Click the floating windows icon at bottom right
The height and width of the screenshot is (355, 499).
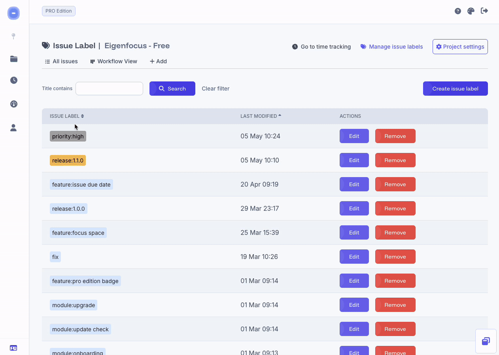tap(486, 341)
